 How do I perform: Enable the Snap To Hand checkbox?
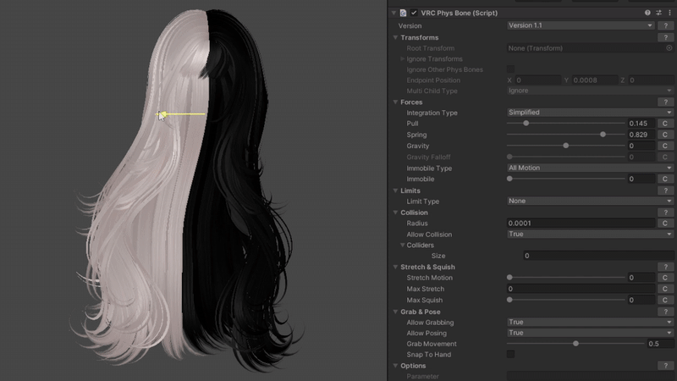(510, 354)
